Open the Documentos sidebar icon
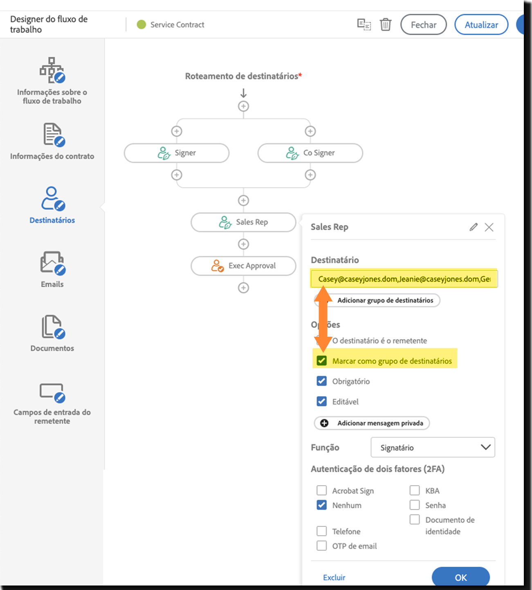 point(52,329)
